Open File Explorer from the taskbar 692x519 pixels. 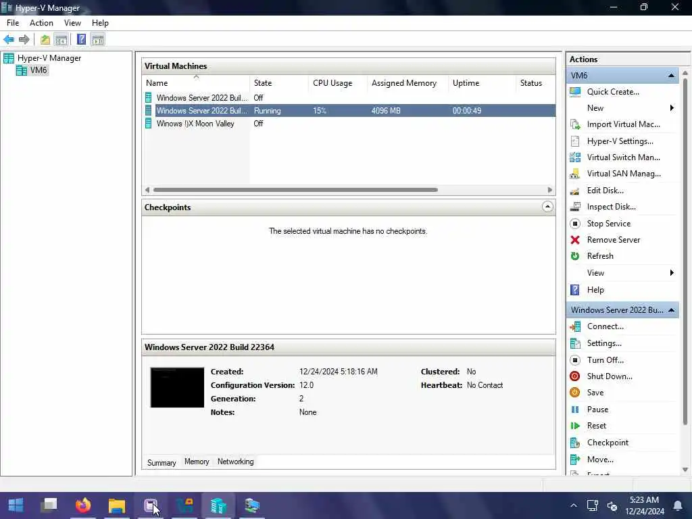coord(117,505)
